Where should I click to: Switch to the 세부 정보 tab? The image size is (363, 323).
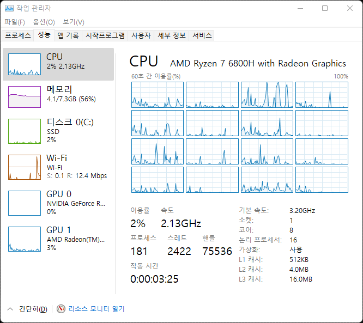click(x=172, y=35)
